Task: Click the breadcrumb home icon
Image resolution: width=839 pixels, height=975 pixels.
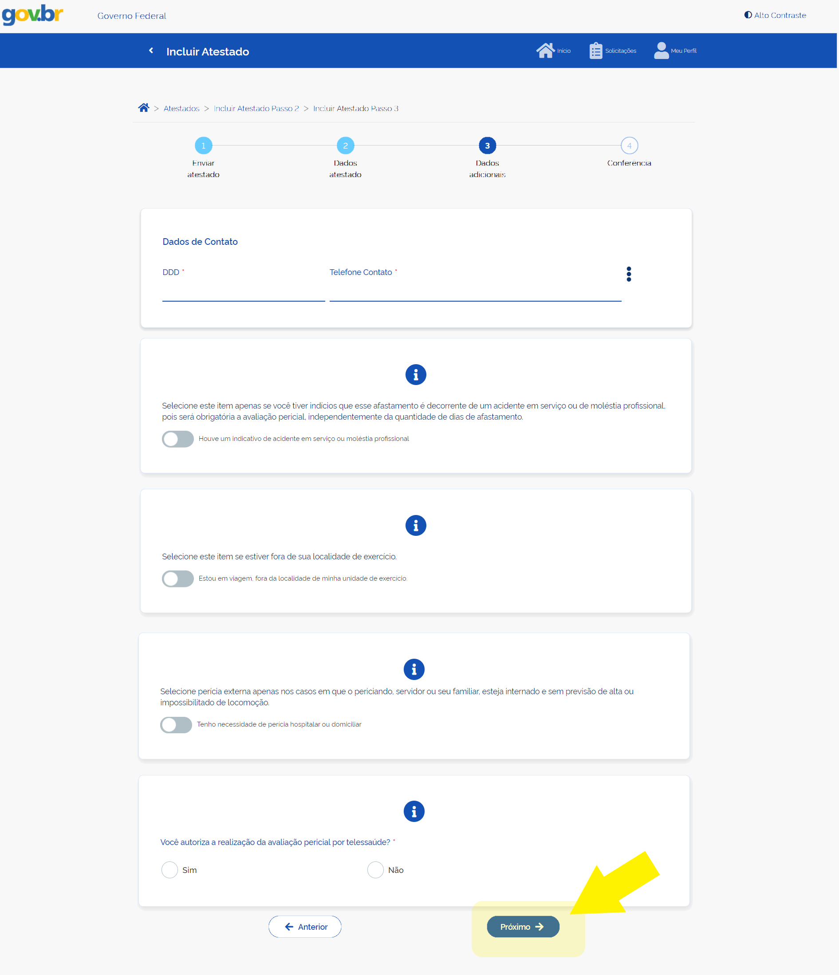Action: point(143,108)
